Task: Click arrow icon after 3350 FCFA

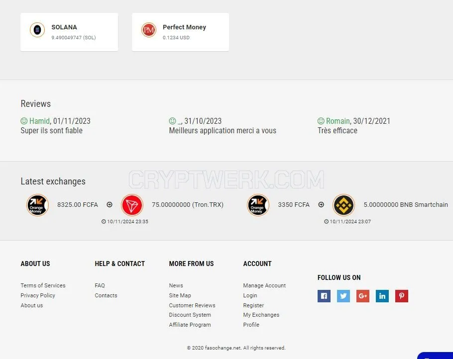Action: click(321, 204)
